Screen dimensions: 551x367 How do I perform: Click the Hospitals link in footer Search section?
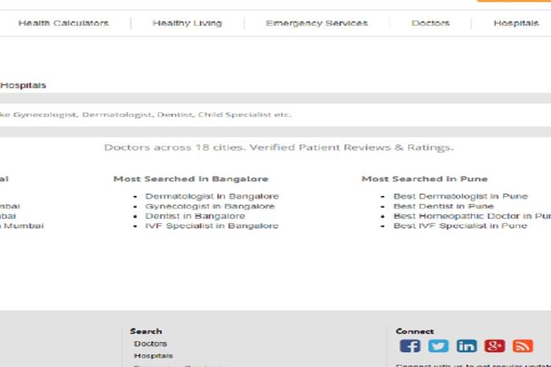pos(154,356)
